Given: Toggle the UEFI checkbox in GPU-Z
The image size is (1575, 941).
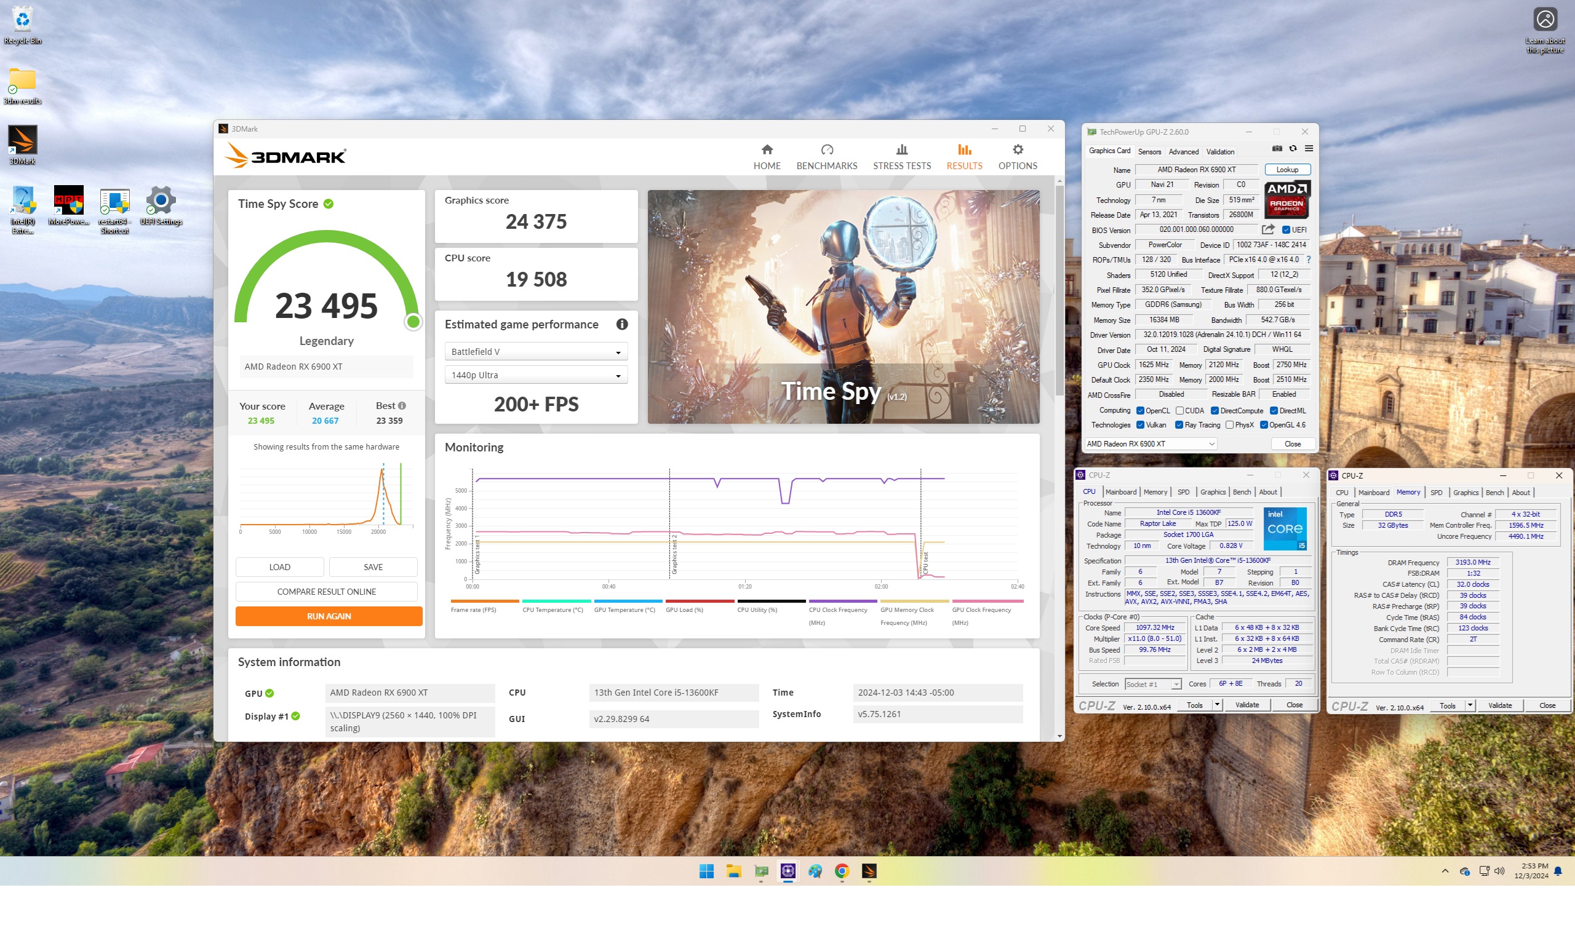Looking at the screenshot, I should 1286,229.
